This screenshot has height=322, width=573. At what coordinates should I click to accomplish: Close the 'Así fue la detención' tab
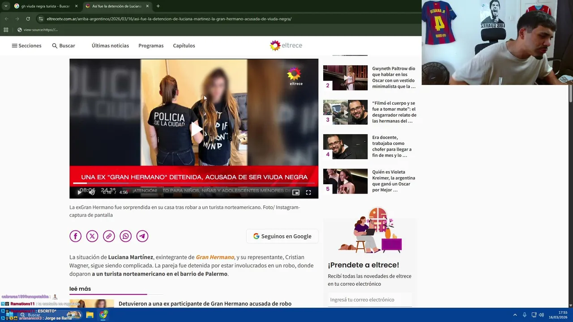pyautogui.click(x=147, y=6)
